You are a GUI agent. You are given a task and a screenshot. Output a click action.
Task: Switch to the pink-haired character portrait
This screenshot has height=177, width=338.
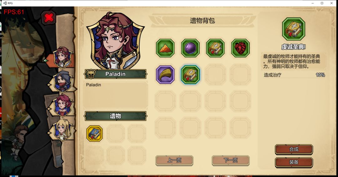(63, 106)
